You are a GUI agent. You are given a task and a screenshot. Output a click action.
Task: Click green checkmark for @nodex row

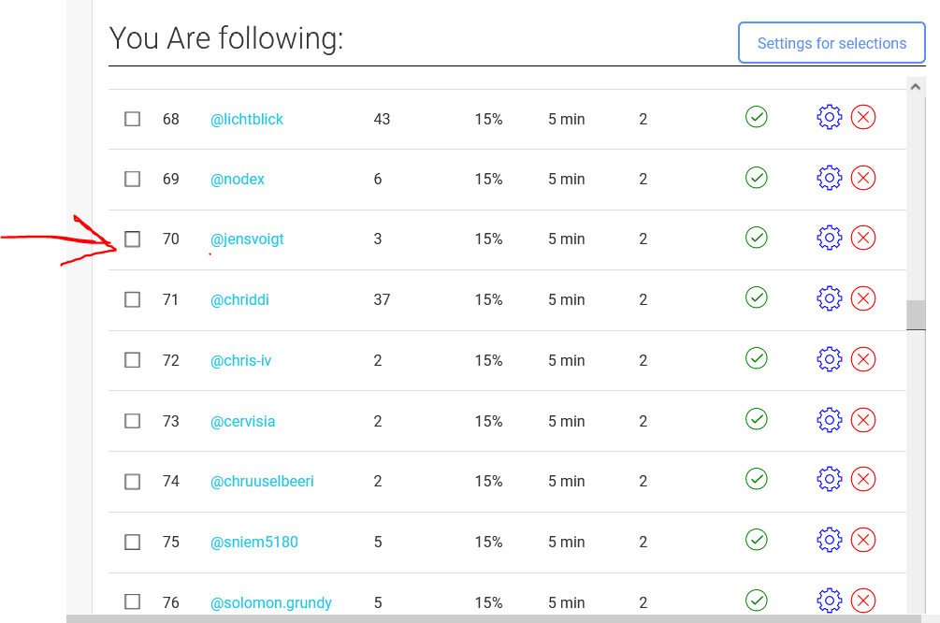click(x=756, y=177)
